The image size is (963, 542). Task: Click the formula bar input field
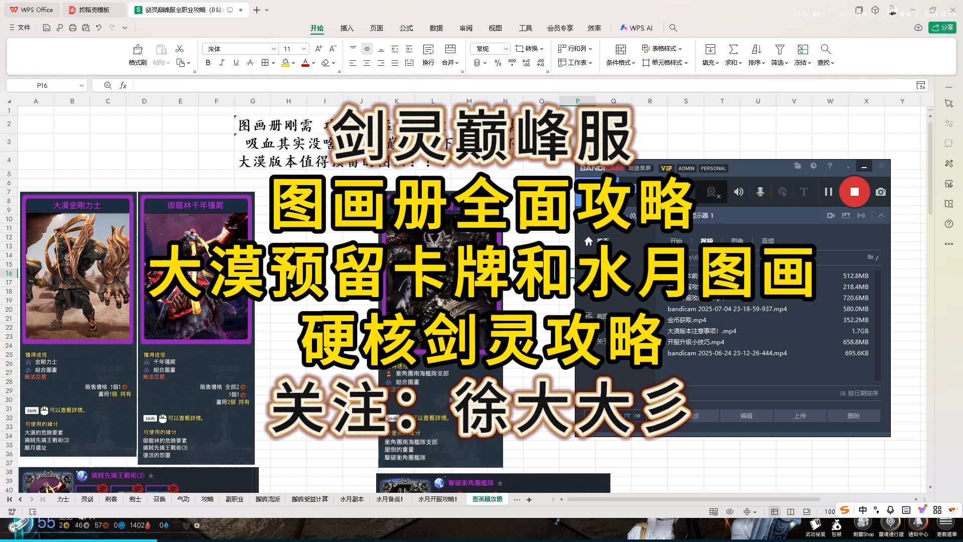(x=351, y=85)
